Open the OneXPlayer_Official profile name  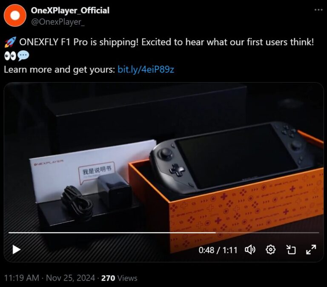click(x=70, y=10)
